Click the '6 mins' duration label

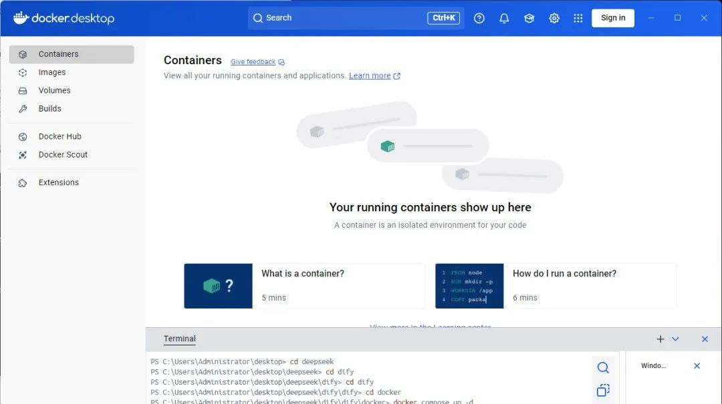point(525,298)
